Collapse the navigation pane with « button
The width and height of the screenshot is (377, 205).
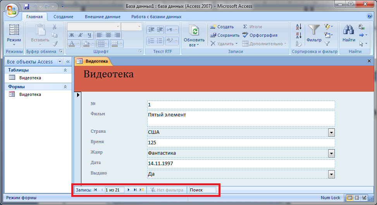tap(68, 62)
